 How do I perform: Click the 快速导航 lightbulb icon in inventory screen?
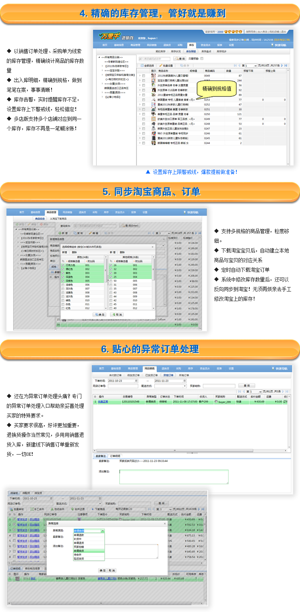click(272, 45)
